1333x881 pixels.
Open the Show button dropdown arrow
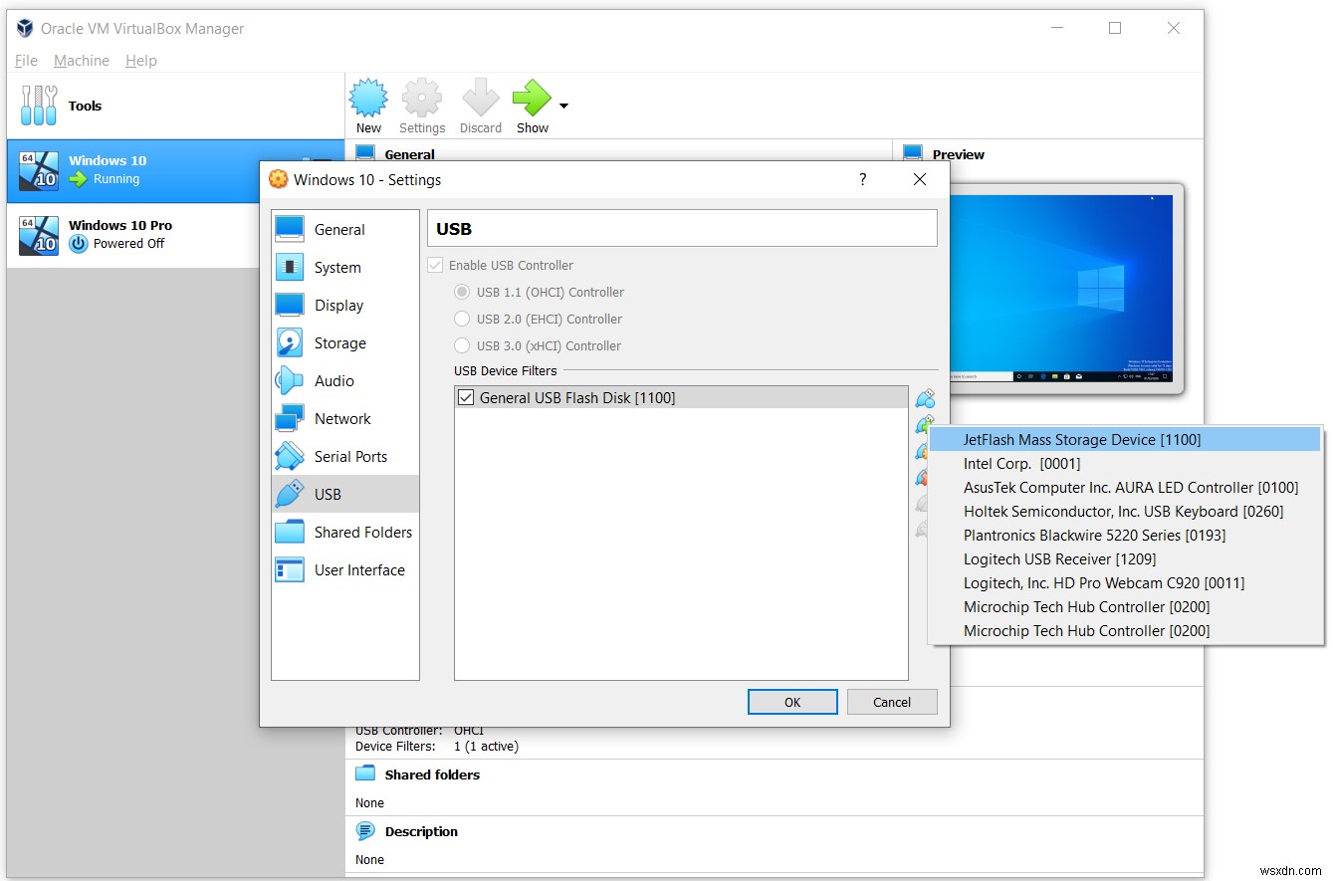tap(561, 105)
